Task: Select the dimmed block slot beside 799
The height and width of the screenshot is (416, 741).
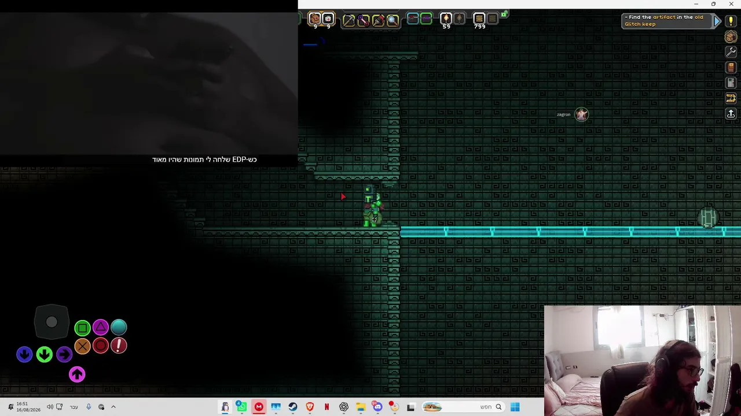Action: coord(492,19)
